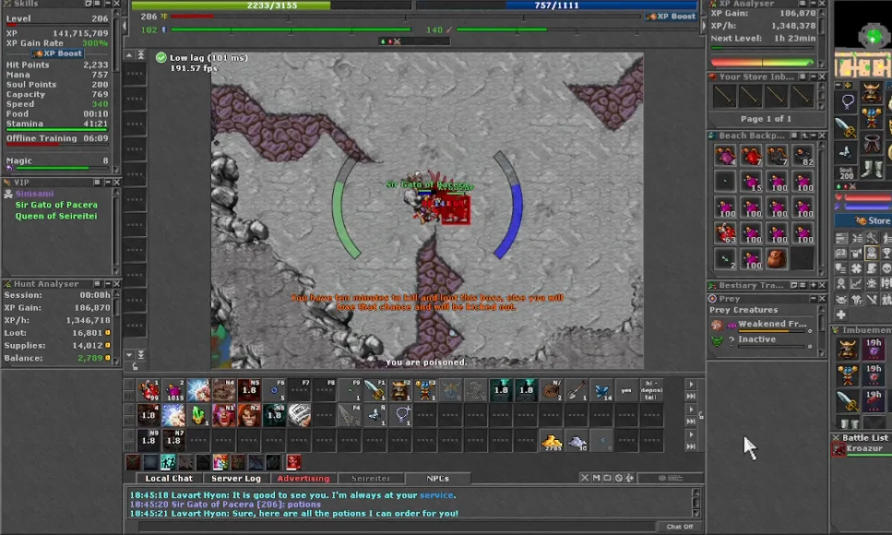Click the white plus icon in control buttons
This screenshot has width=892, height=535.
pos(841,314)
